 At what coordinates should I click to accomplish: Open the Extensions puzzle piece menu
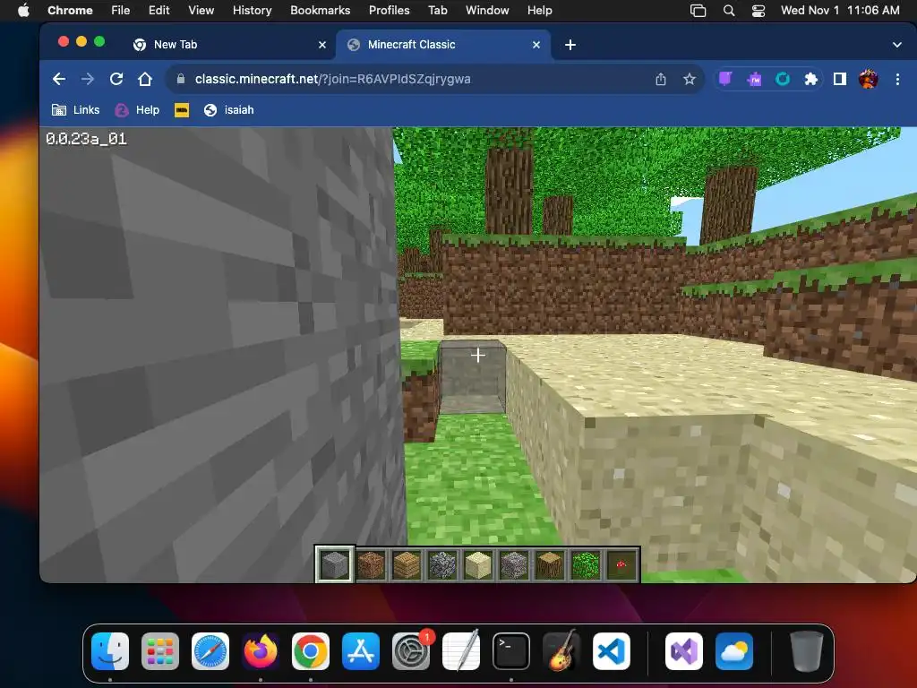(x=811, y=79)
